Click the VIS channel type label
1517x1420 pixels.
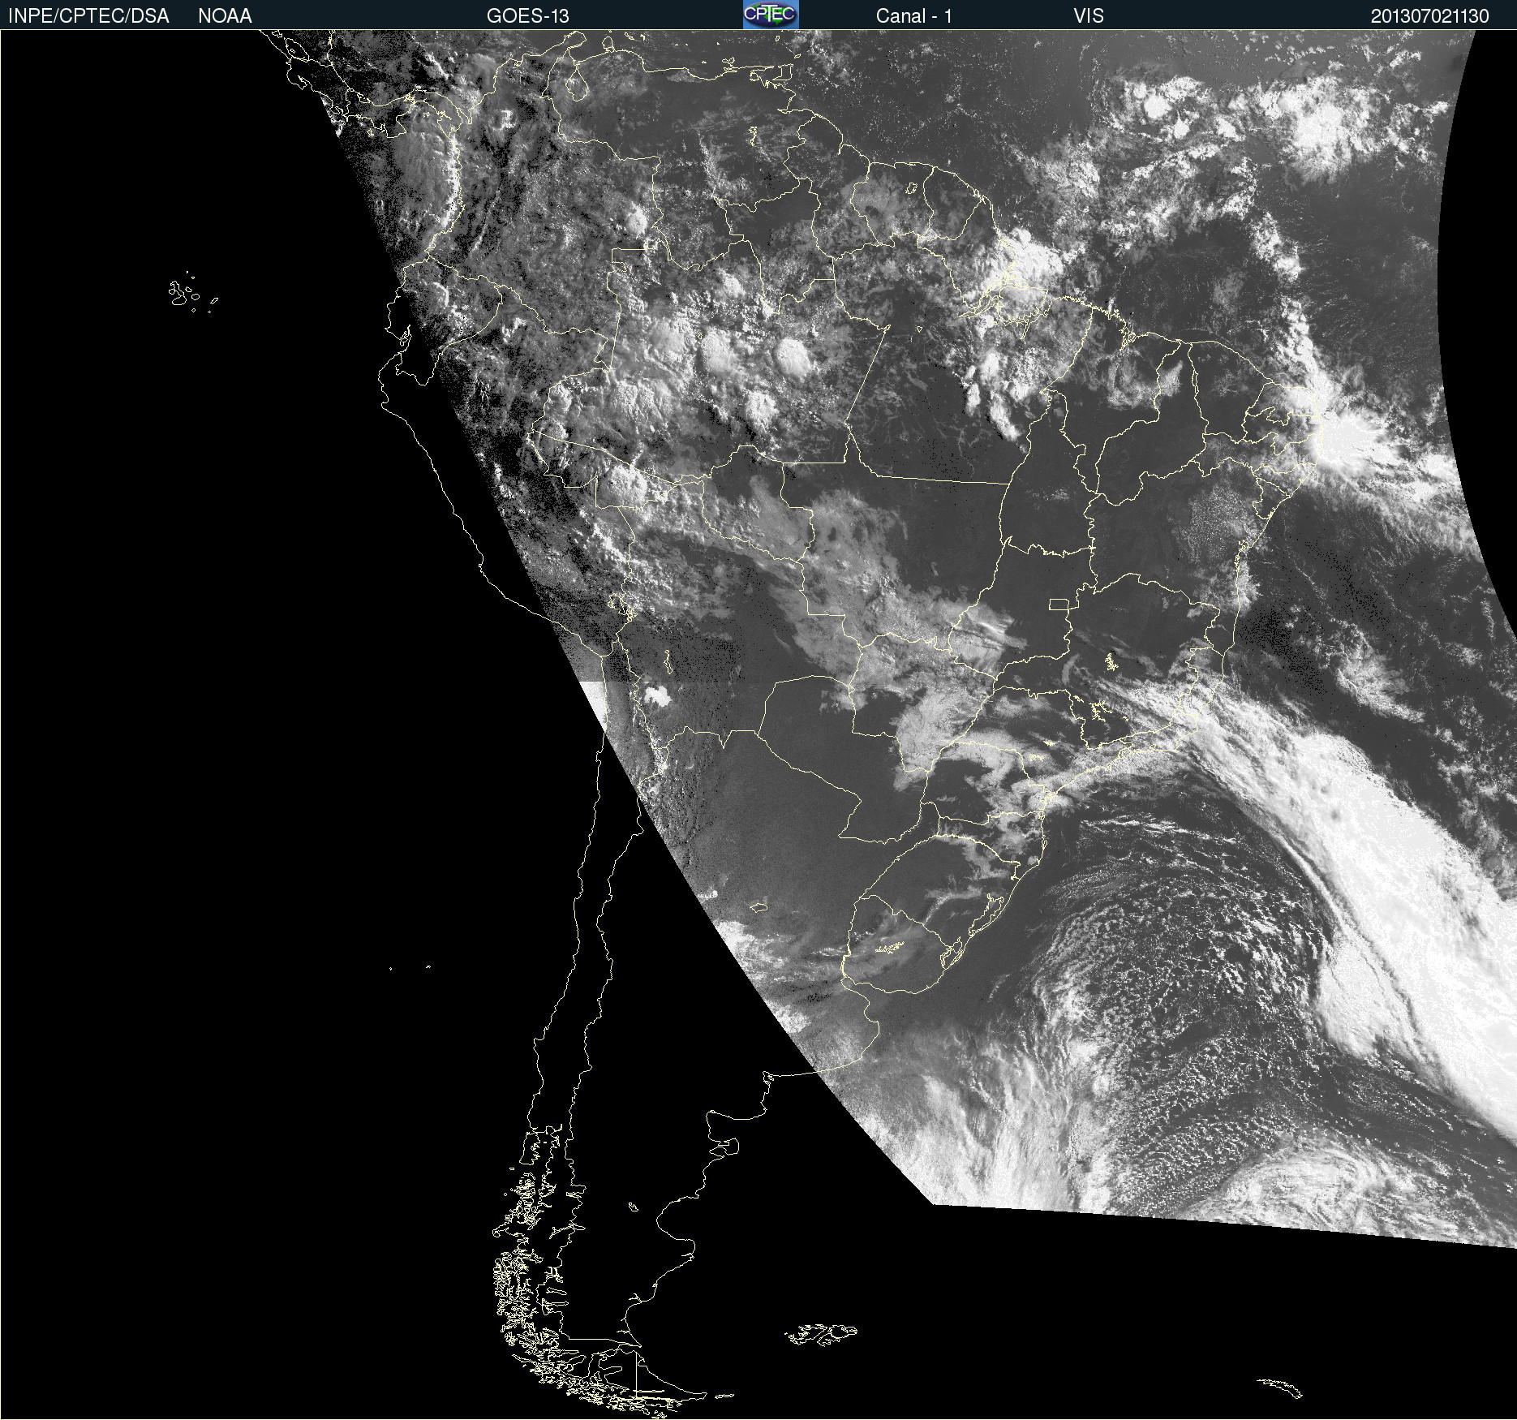pos(1088,15)
